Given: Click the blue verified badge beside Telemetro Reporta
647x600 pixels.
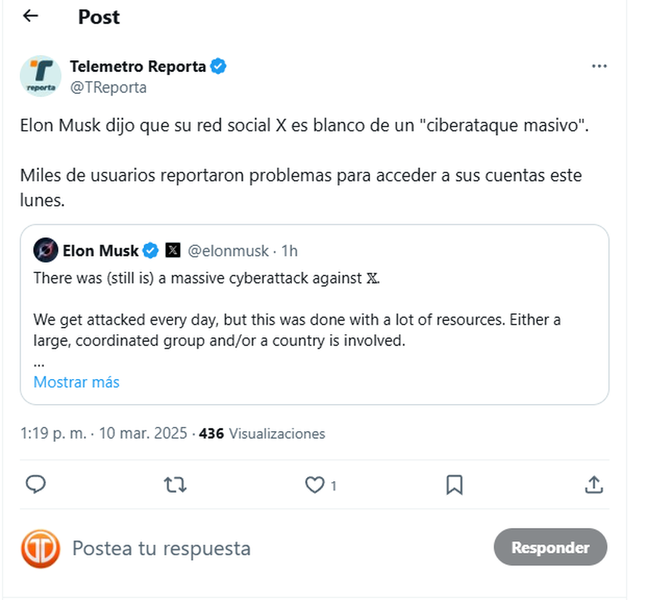Looking at the screenshot, I should tap(218, 66).
